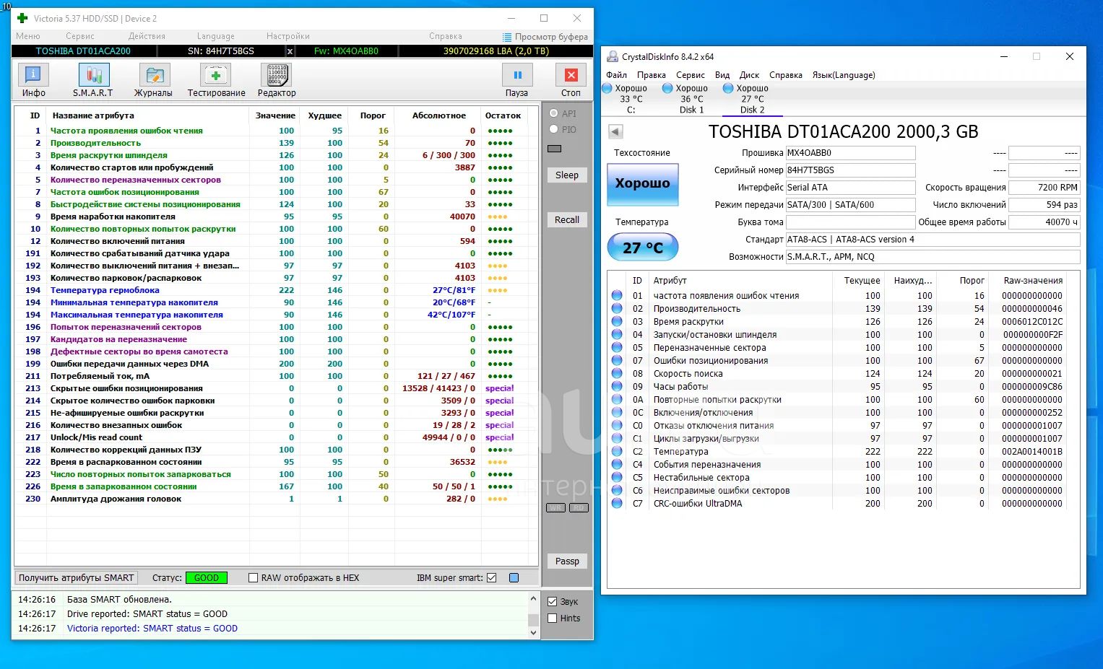Click the Raw-значения column header
The width and height of the screenshot is (1103, 669).
[1033, 280]
